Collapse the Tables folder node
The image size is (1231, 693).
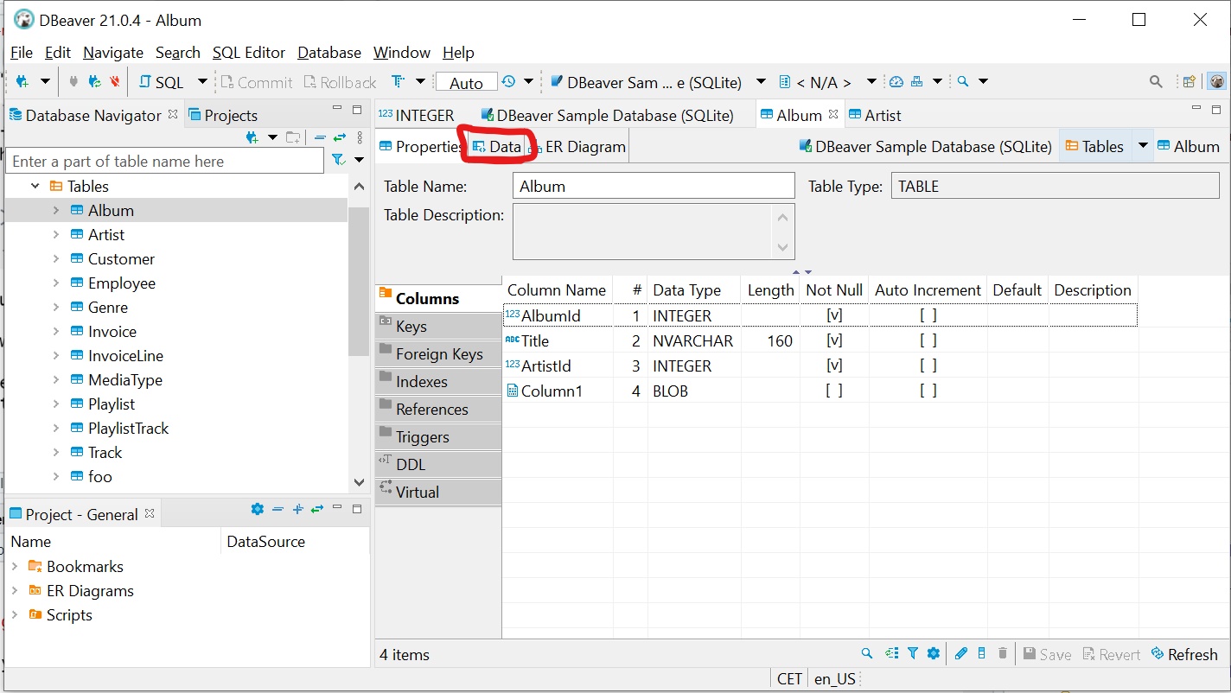35,186
